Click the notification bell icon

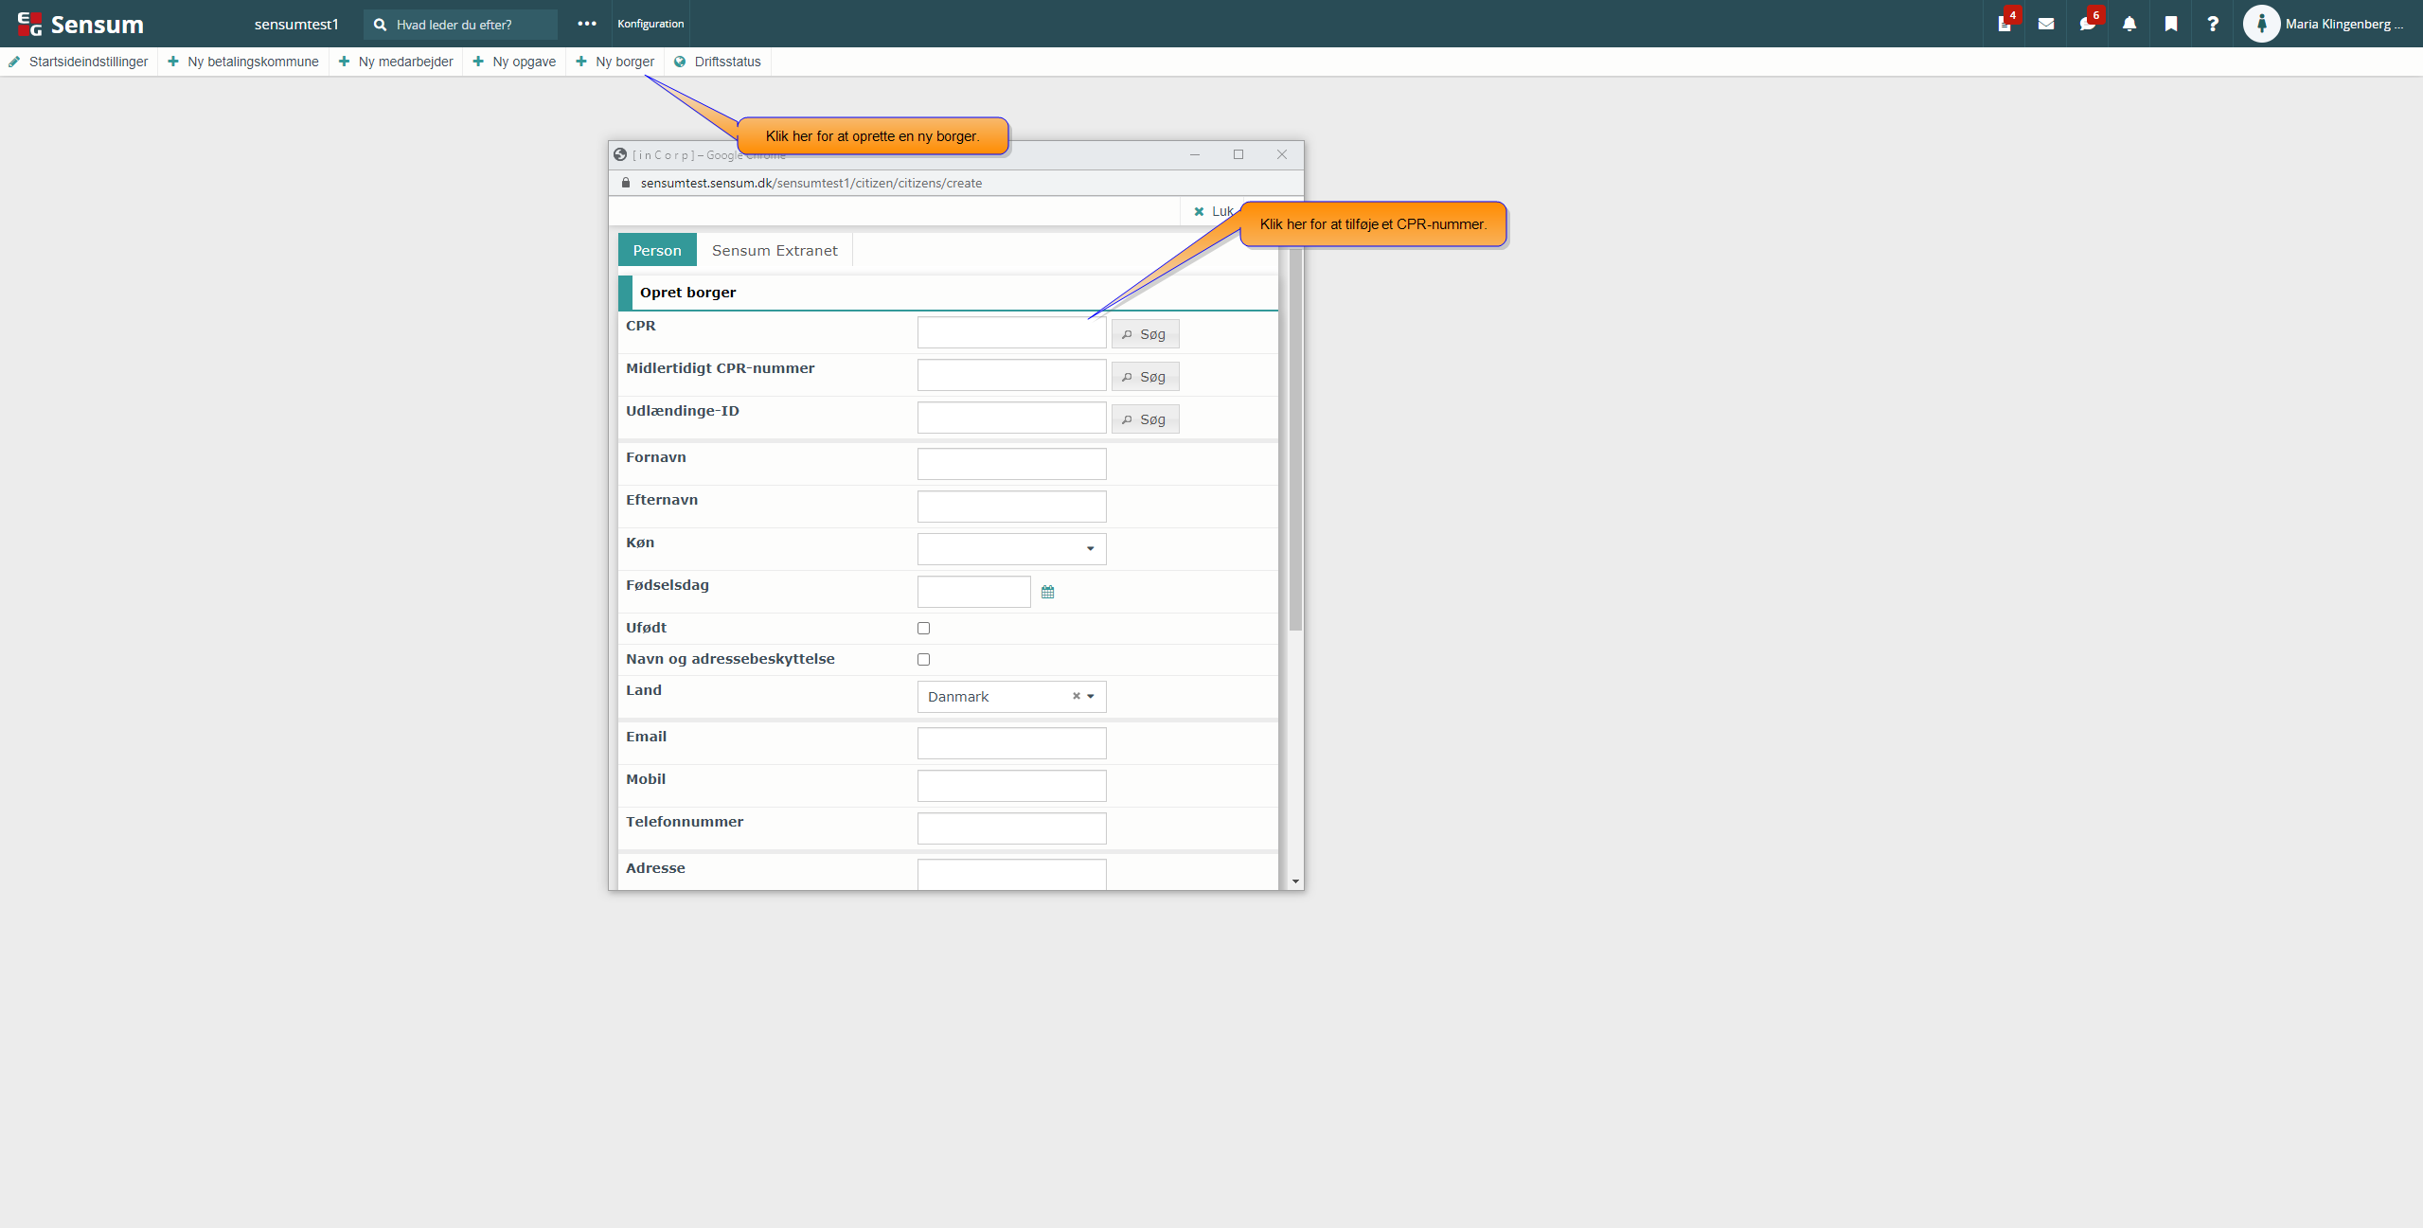[2129, 24]
